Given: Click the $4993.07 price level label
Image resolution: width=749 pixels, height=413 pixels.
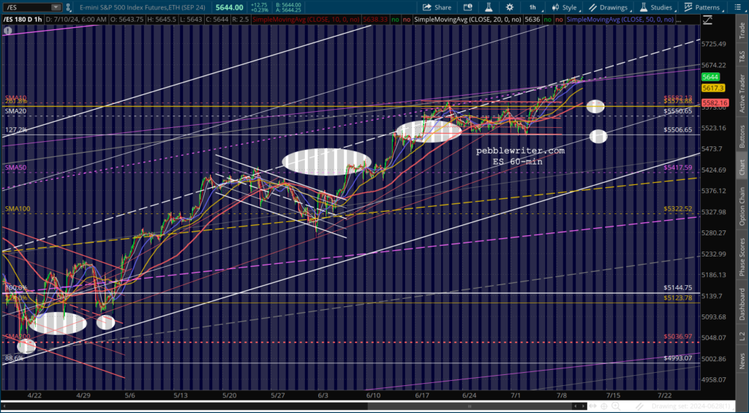Looking at the screenshot, I should point(678,358).
